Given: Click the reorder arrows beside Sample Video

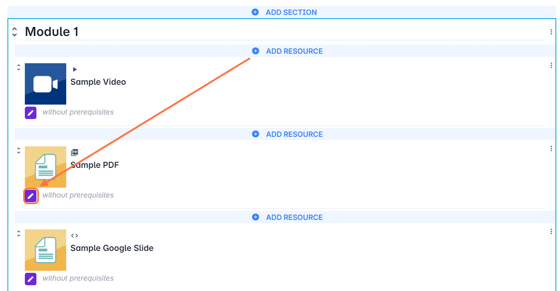Looking at the screenshot, I should (19, 67).
